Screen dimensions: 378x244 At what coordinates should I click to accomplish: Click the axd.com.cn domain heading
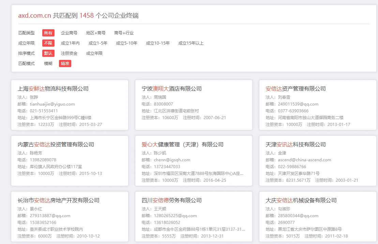pos(34,16)
